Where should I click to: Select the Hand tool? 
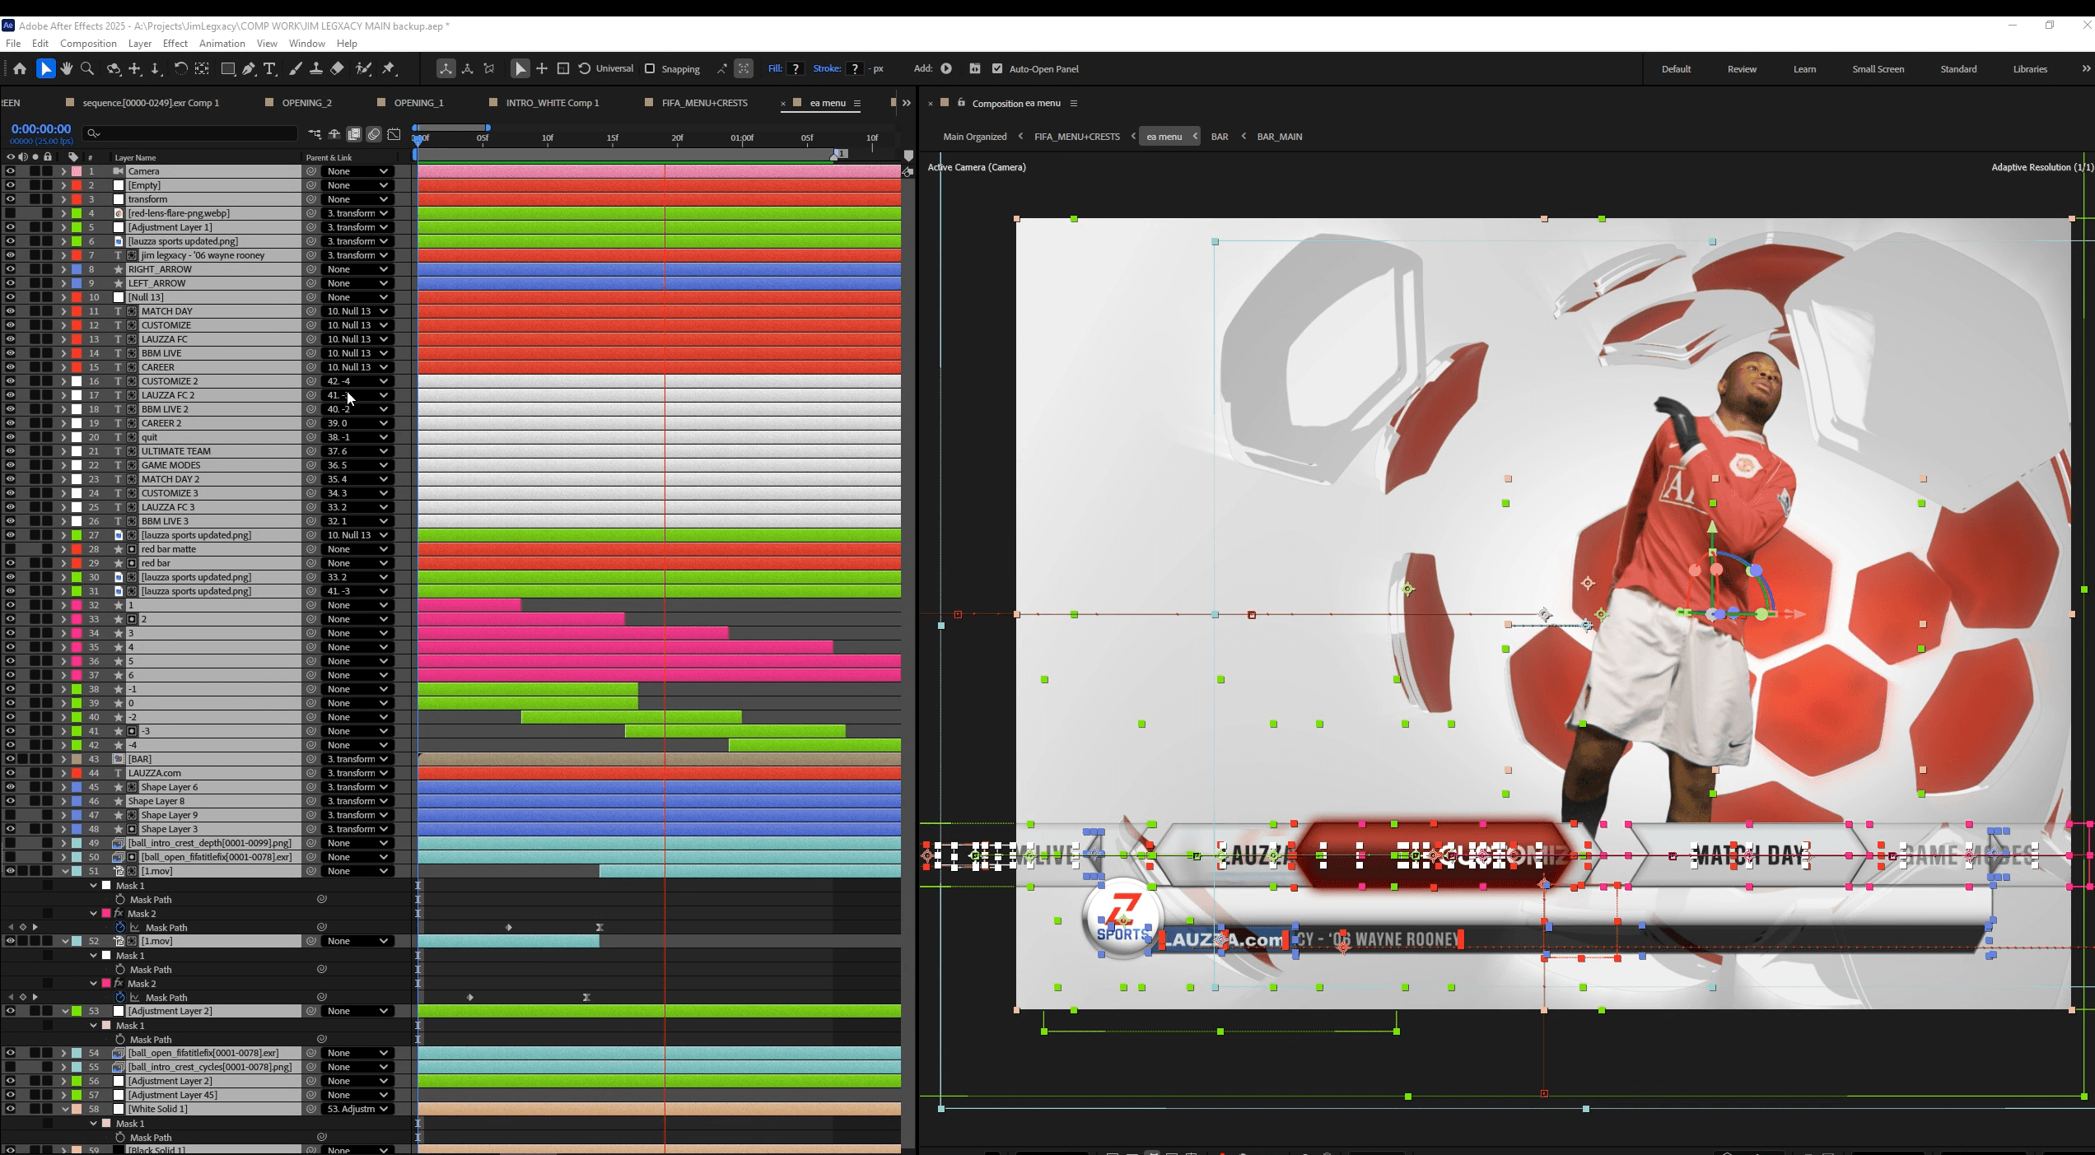pyautogui.click(x=67, y=68)
